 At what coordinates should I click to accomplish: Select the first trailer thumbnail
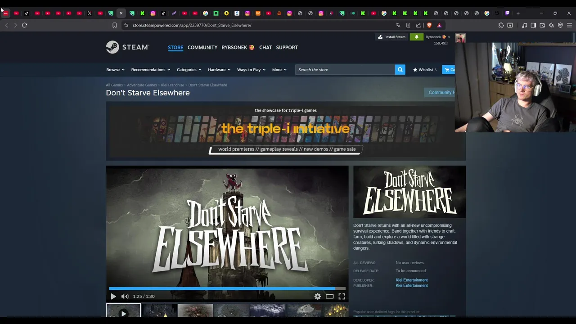[123, 310]
